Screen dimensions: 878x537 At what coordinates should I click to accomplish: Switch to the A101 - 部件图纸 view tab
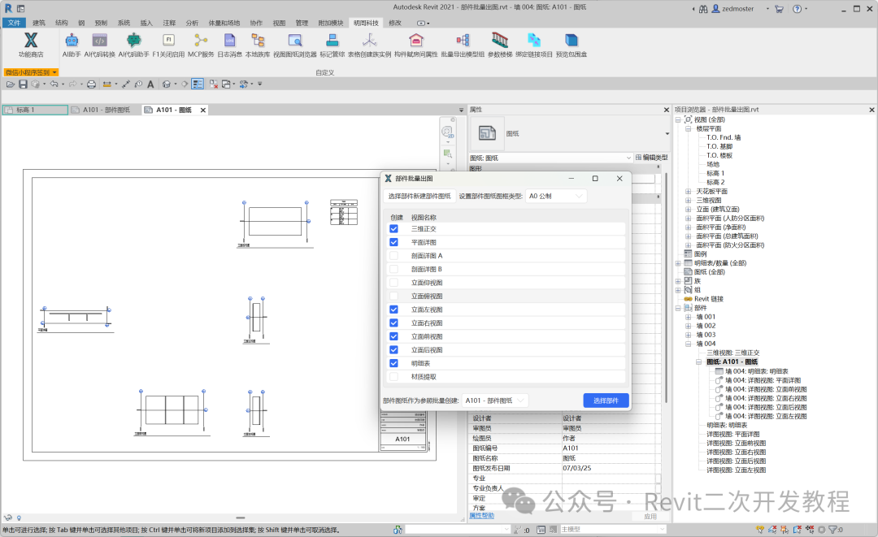tap(105, 110)
